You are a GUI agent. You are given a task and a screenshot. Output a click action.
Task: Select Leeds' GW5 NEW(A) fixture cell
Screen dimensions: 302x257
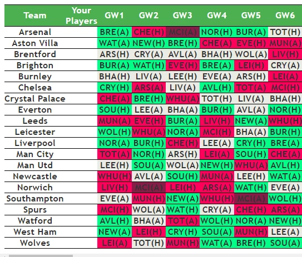click(x=251, y=121)
